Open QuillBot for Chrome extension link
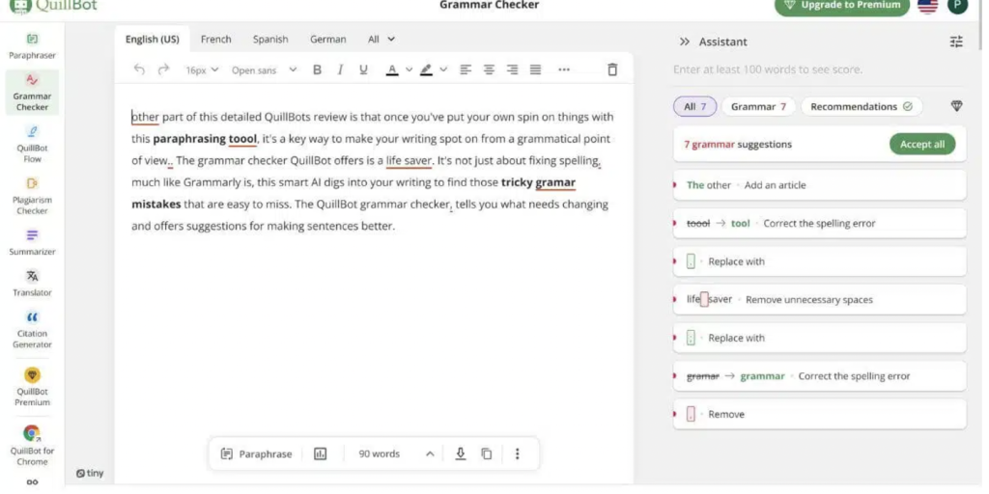This screenshot has width=989, height=494. (x=32, y=445)
